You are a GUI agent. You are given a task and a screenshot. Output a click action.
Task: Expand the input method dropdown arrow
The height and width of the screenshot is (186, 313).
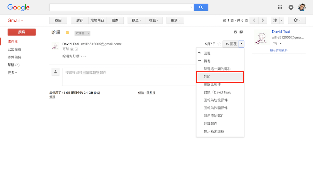tap(281, 20)
